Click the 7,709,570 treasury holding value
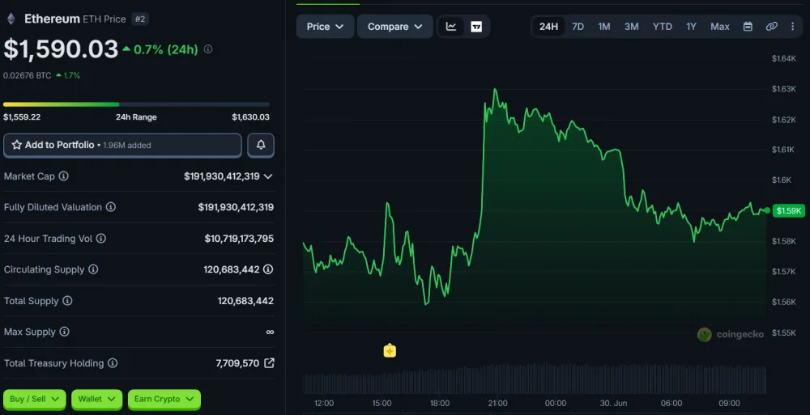The height and width of the screenshot is (415, 810). click(x=237, y=363)
